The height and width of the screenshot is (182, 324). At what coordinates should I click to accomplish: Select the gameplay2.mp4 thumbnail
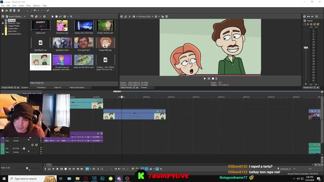coord(62,43)
